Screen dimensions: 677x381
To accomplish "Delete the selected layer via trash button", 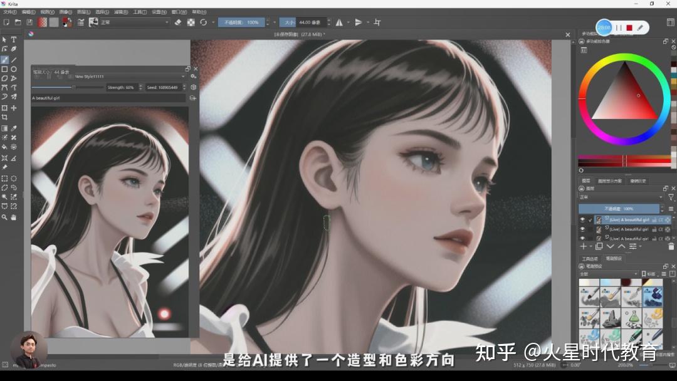I will point(673,246).
